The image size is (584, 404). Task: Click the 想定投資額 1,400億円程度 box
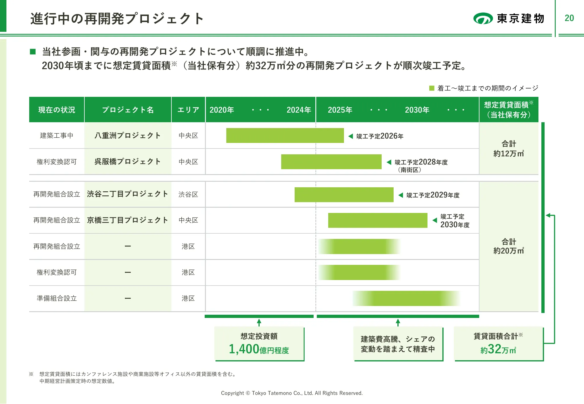pyautogui.click(x=259, y=344)
